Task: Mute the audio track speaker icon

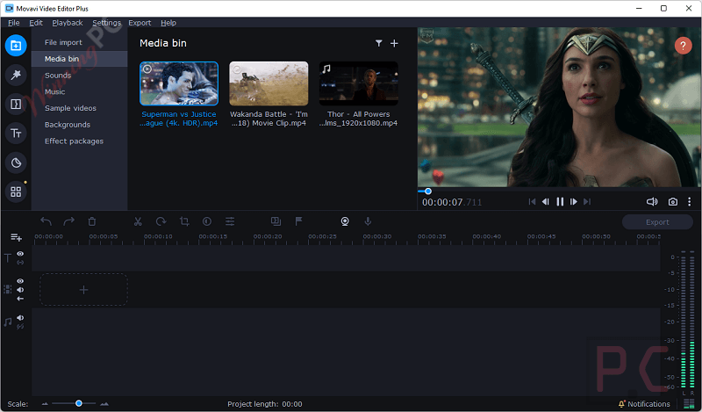Action: click(20, 318)
